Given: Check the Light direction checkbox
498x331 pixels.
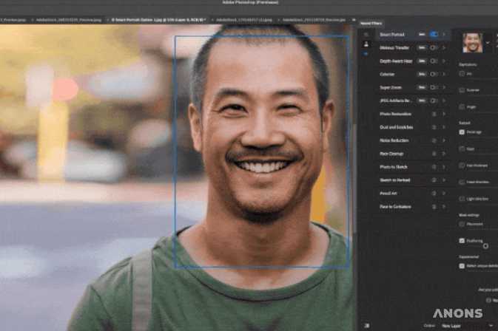Looking at the screenshot, I should point(462,199).
